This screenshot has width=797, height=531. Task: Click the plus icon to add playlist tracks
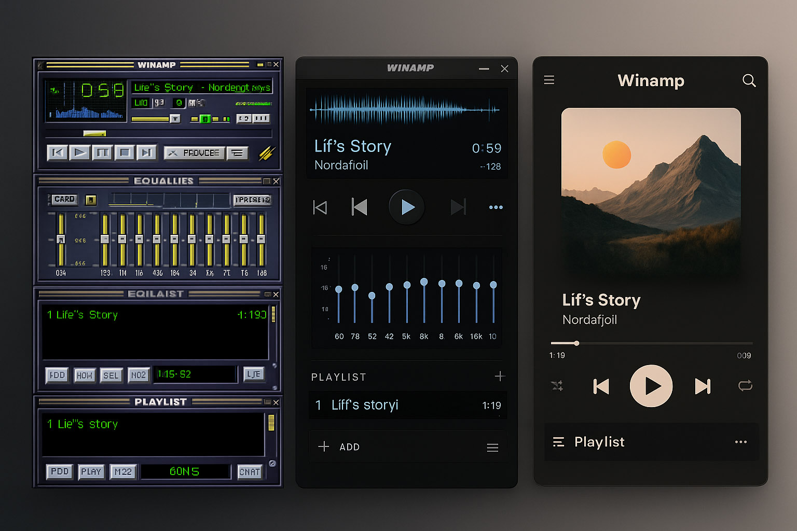[x=500, y=376]
